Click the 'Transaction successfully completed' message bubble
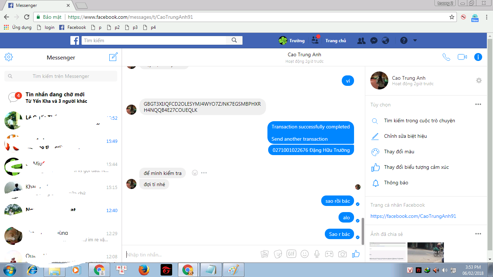Viewport: 493px width, 277px height. pyautogui.click(x=311, y=133)
